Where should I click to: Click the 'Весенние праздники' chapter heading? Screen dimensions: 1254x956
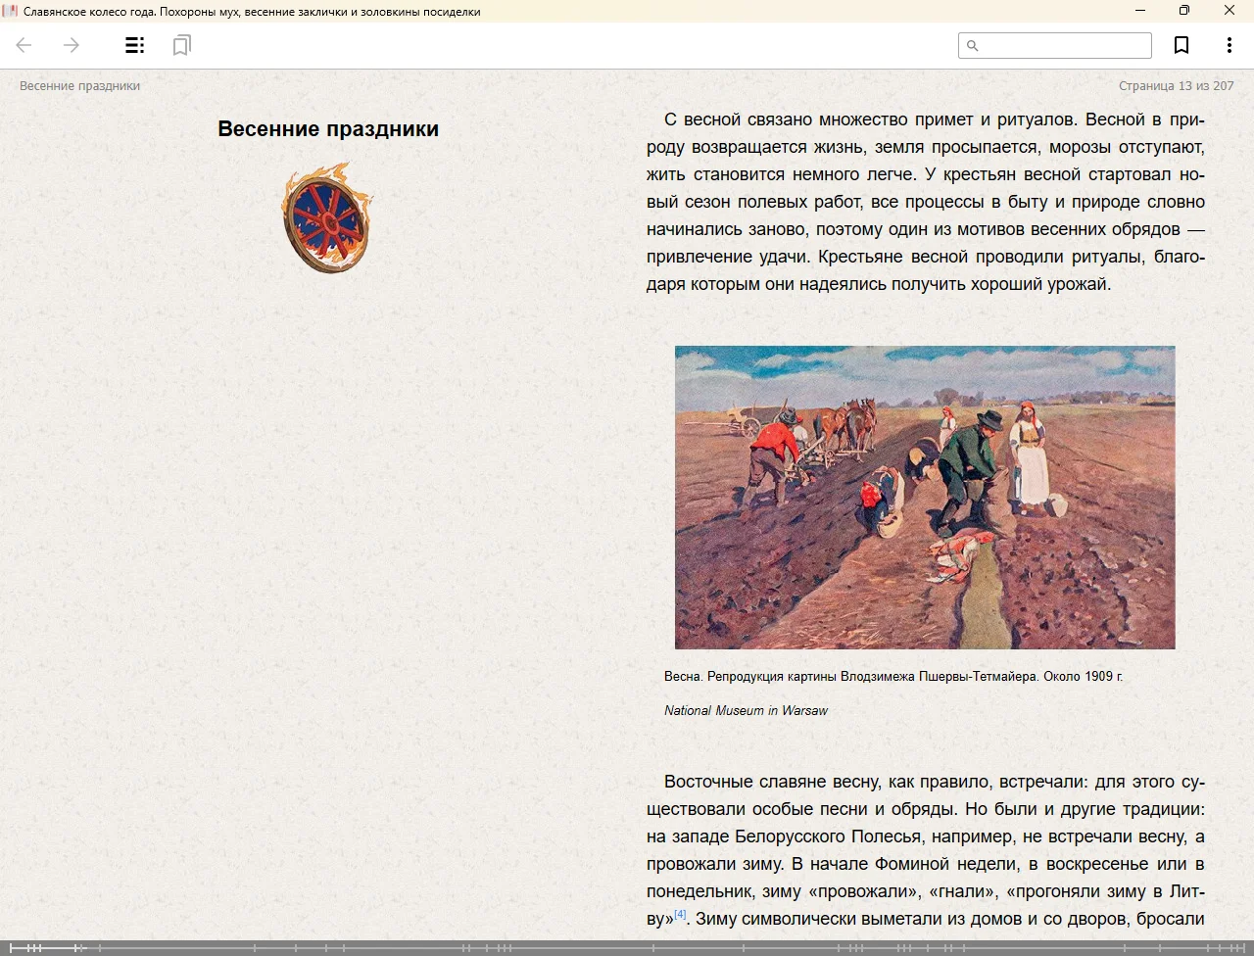(328, 129)
